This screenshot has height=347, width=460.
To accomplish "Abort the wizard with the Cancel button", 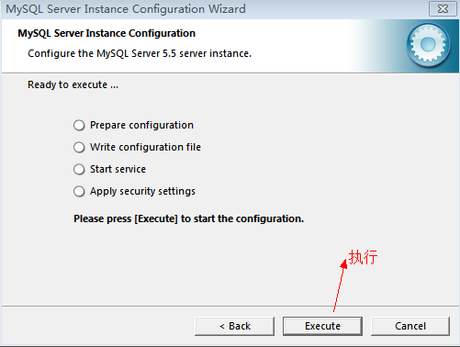I will [410, 326].
